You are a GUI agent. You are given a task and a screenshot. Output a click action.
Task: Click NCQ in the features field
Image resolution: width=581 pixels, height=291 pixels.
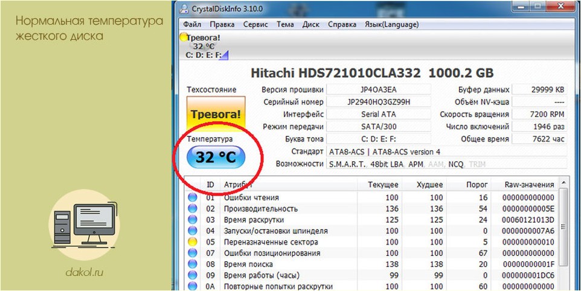point(456,164)
